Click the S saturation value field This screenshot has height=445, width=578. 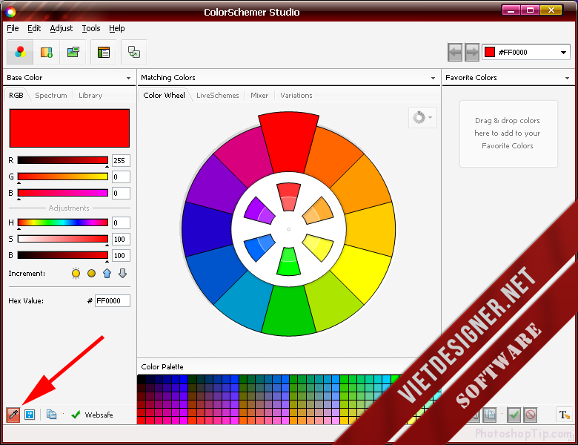coord(121,239)
